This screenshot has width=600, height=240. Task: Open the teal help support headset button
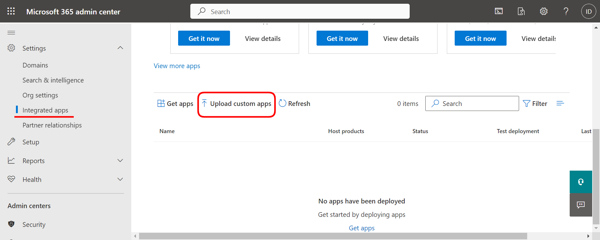[x=581, y=182]
